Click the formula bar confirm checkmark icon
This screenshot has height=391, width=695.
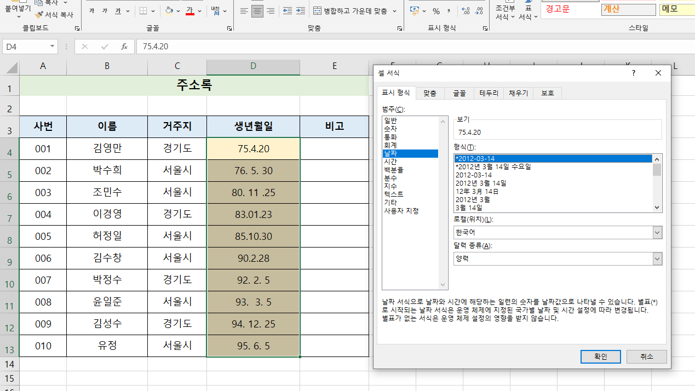click(104, 47)
